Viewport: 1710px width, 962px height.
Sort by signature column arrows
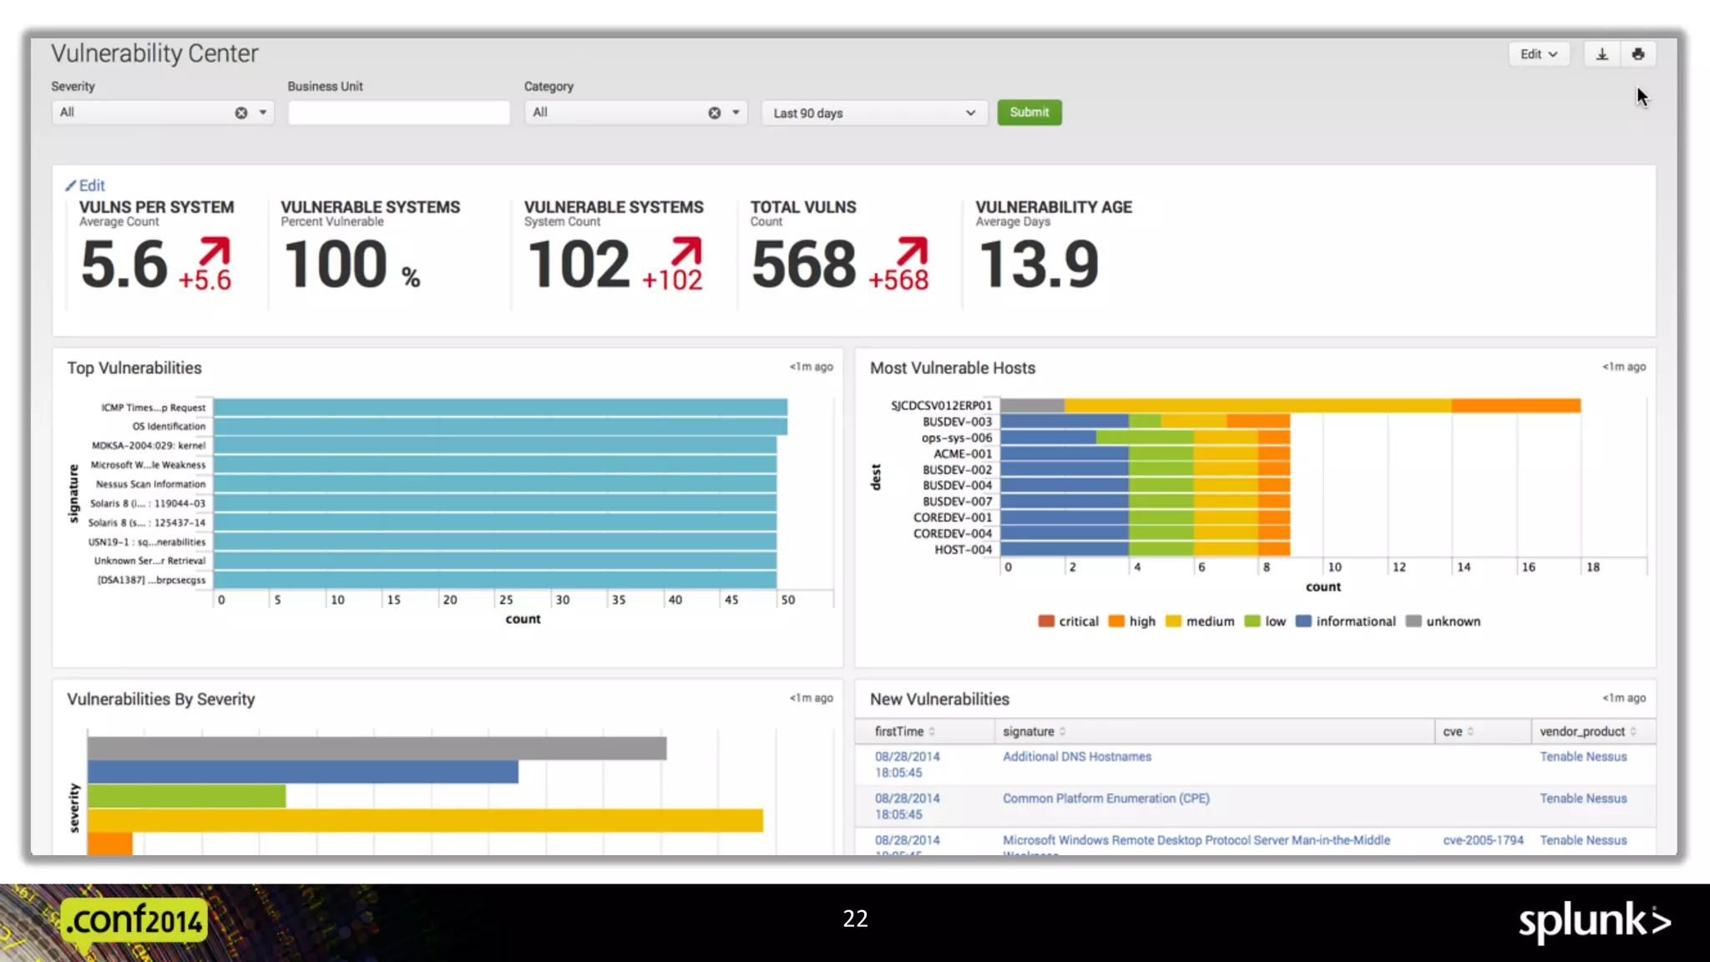click(1062, 732)
